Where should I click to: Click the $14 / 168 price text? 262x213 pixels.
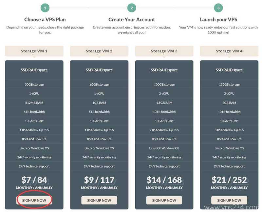[164, 180]
